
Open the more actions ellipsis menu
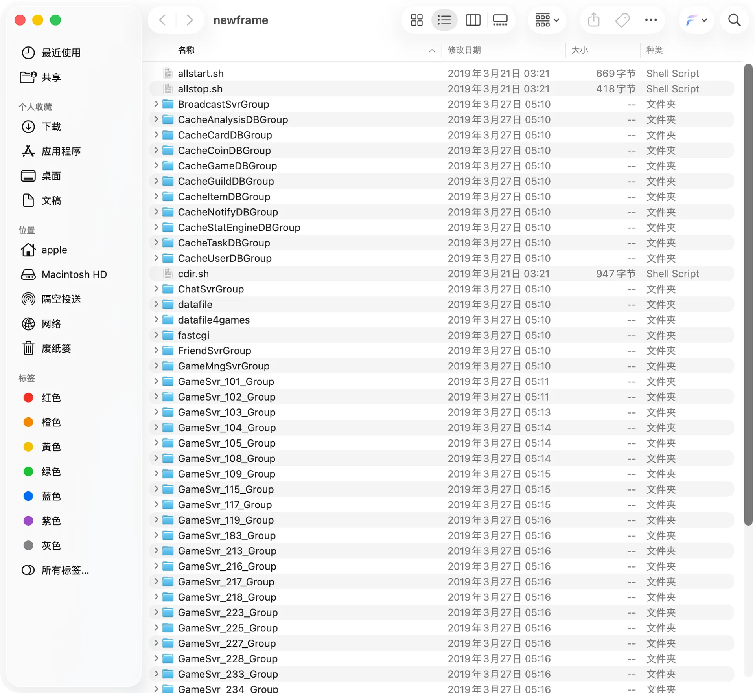pyautogui.click(x=651, y=20)
